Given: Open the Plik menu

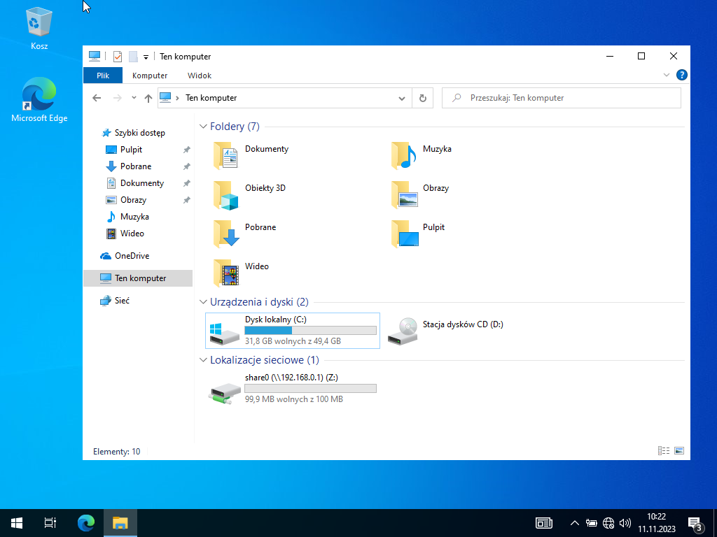Looking at the screenshot, I should click(x=102, y=76).
